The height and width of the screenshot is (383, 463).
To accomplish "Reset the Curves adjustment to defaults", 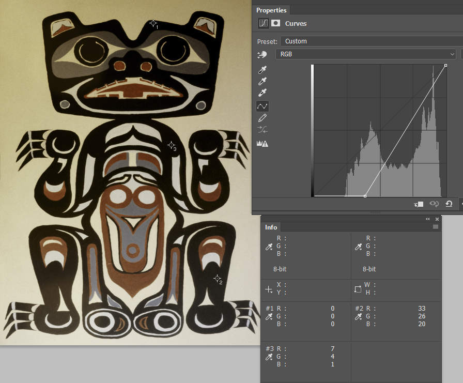I will pos(449,204).
